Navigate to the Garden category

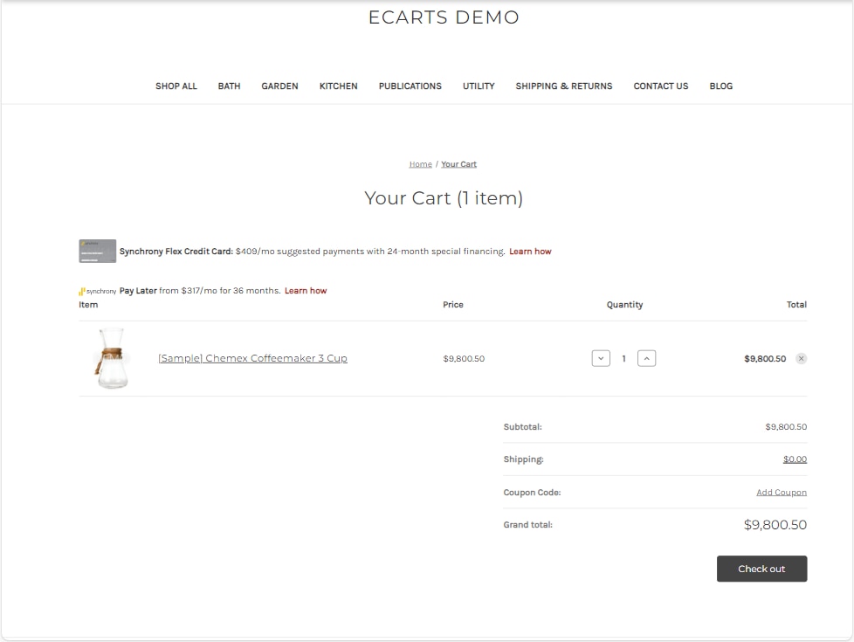[x=279, y=86]
